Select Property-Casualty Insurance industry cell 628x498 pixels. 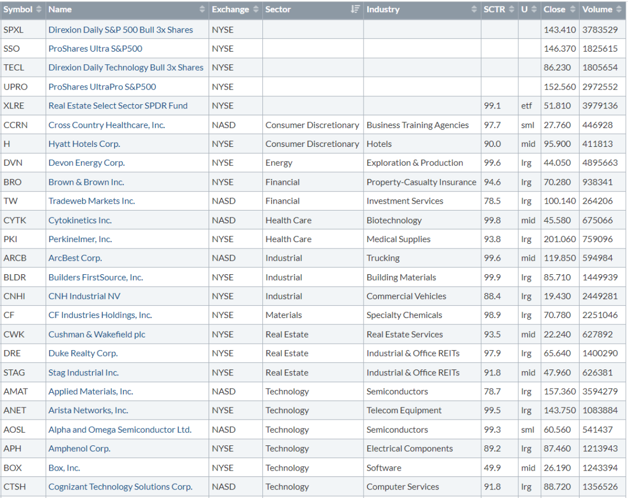pyautogui.click(x=422, y=182)
